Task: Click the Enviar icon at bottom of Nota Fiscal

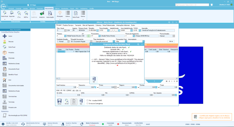Action: click(66, 101)
